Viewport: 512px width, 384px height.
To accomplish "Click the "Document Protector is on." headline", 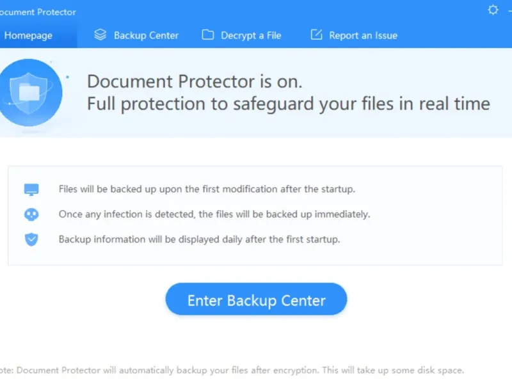I will point(195,82).
